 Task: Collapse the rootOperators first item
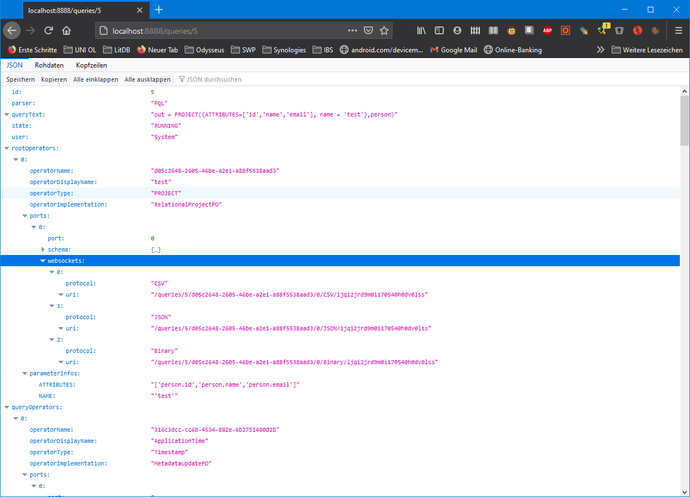point(16,159)
